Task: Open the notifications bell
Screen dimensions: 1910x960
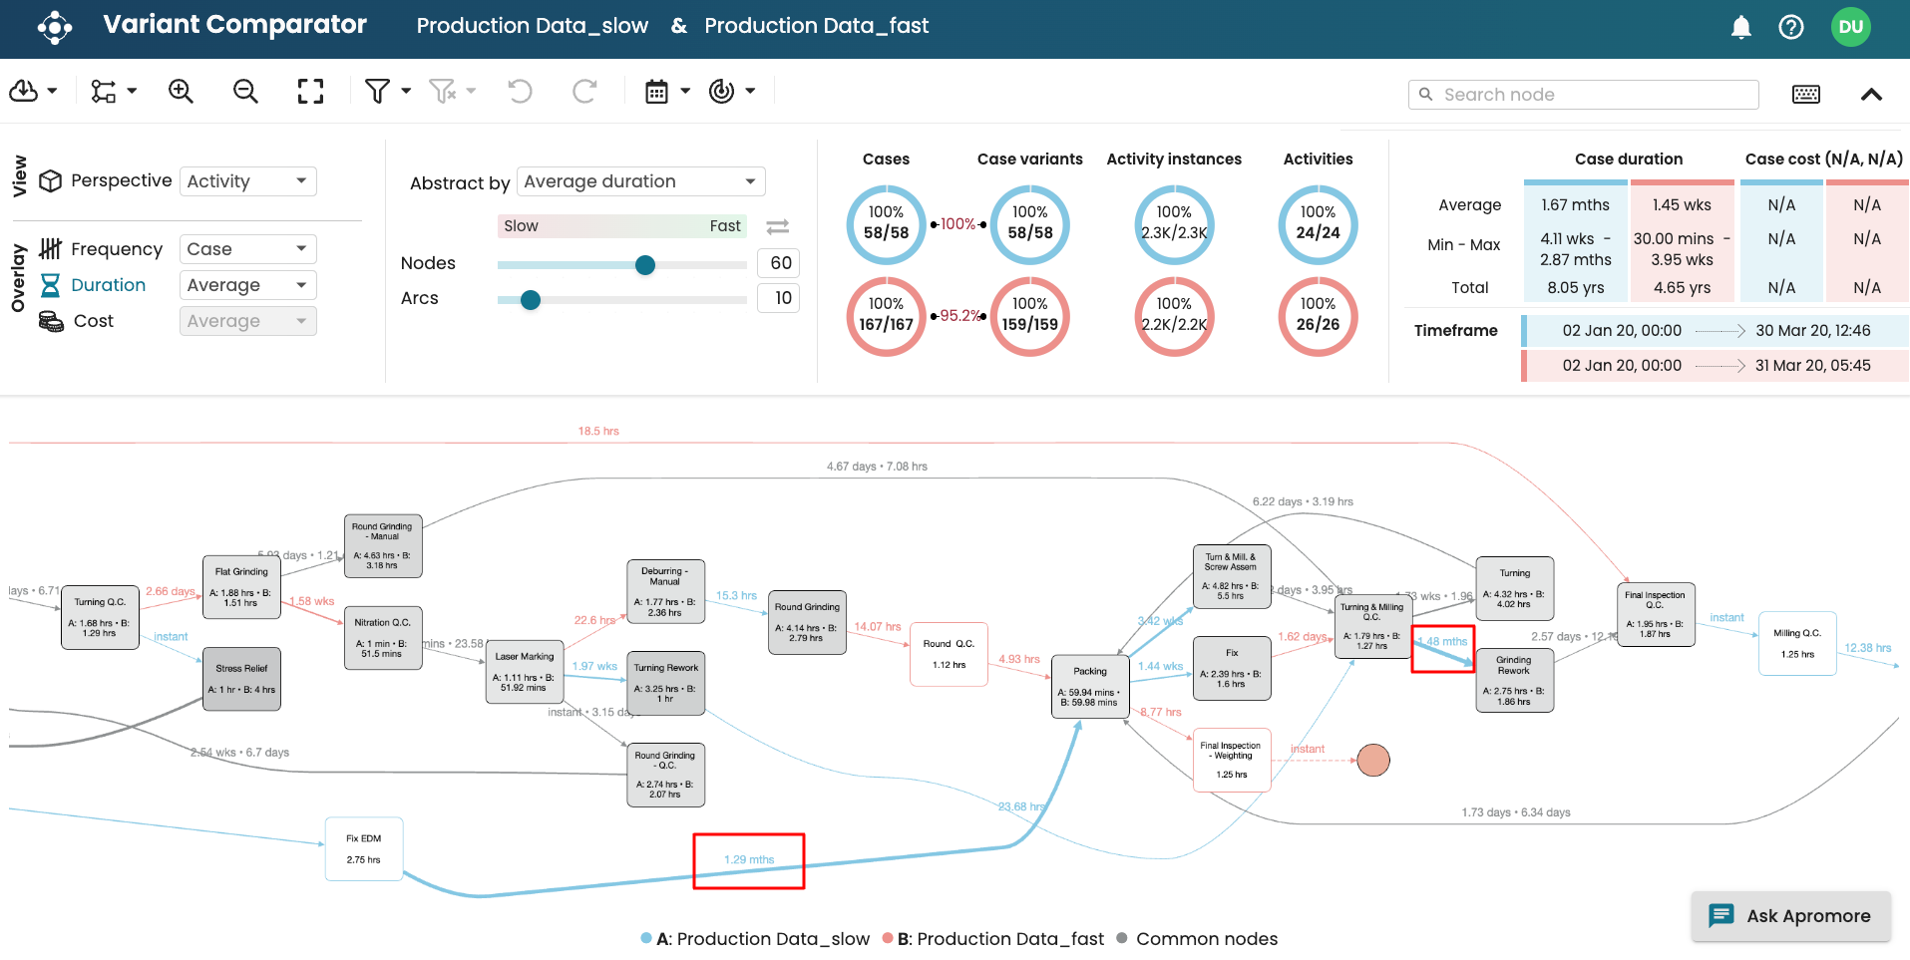Action: tap(1740, 27)
